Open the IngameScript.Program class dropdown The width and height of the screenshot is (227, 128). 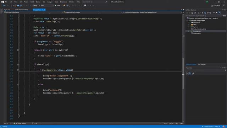(93, 12)
